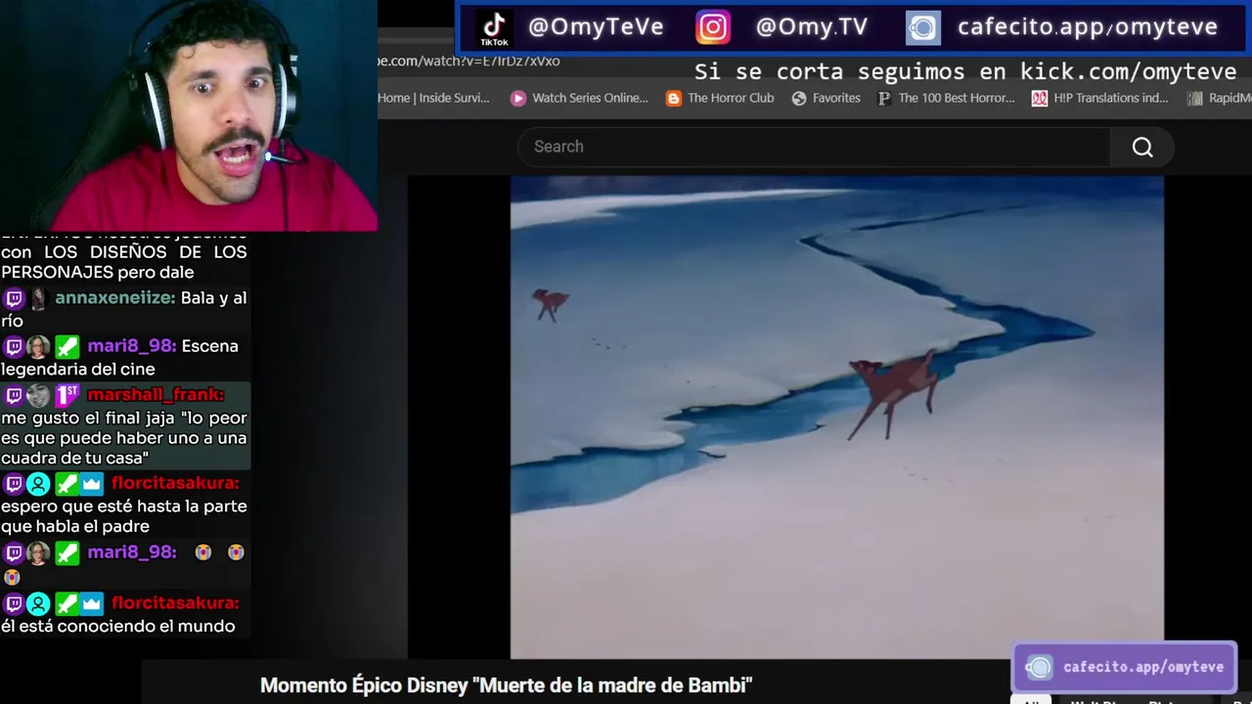The width and height of the screenshot is (1252, 704).
Task: Click mari8_98 name on emoji message
Action: [x=132, y=552]
